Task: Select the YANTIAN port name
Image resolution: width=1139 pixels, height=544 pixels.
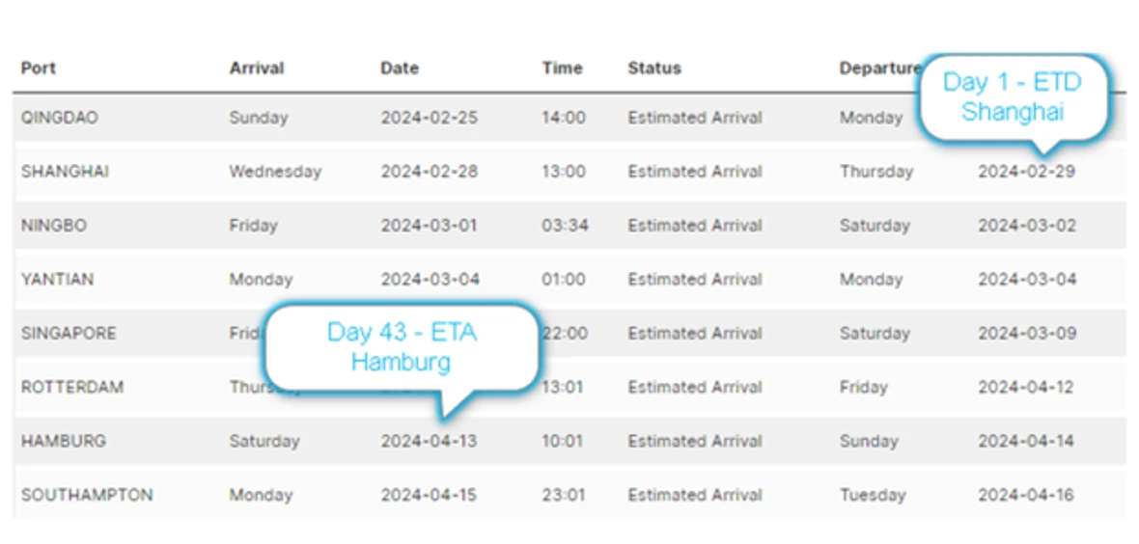Action: (x=57, y=280)
